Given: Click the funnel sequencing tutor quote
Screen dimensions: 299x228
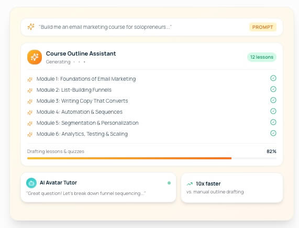Looking at the screenshot, I should click(x=86, y=193).
